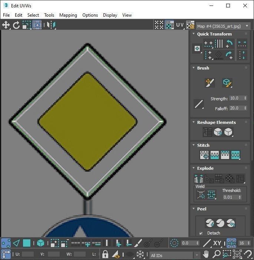Collapse the Reshape Elements rollout
Image resolution: width=254 pixels, height=260 pixels.
[194, 122]
